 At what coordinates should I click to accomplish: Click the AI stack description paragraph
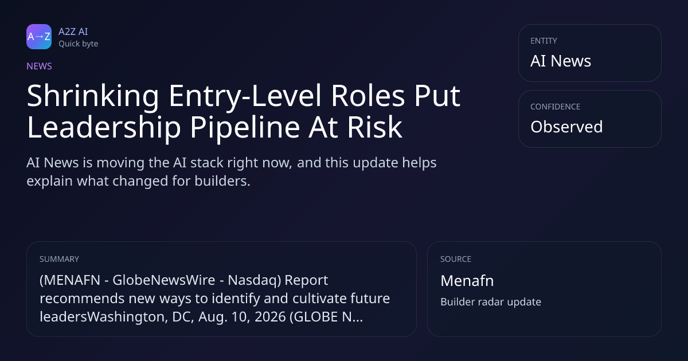pos(232,172)
